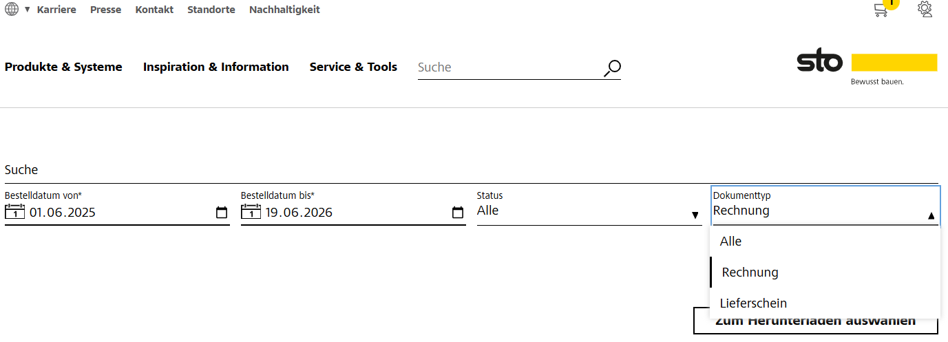948x342 pixels.
Task: Open the Nachhaltigkeit link
Action: point(284,10)
